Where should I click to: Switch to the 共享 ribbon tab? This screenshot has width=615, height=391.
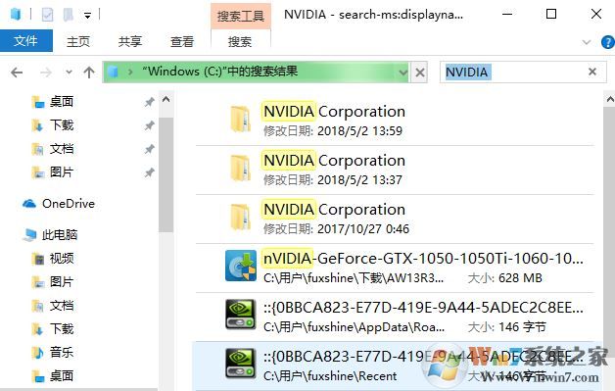pyautogui.click(x=130, y=41)
